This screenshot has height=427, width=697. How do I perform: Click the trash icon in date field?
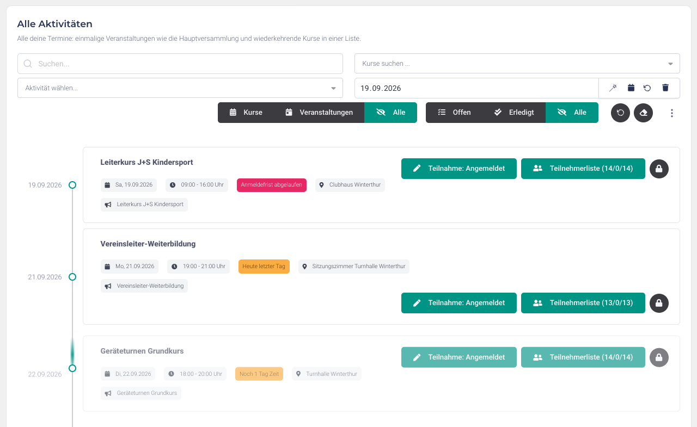pos(665,88)
